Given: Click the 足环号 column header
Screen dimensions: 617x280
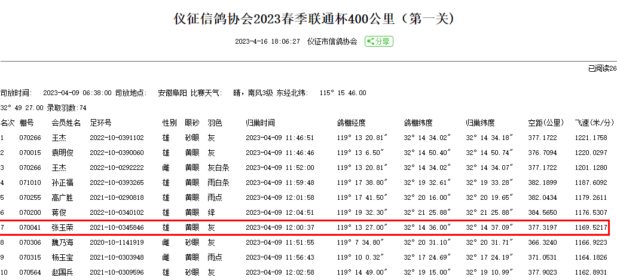Looking at the screenshot, I should click(x=100, y=123).
